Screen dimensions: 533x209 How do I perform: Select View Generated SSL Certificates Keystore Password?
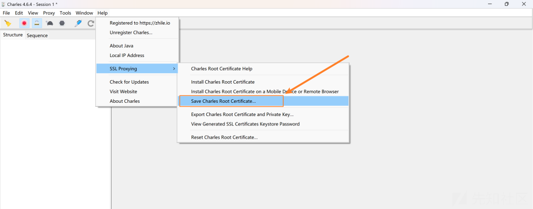coord(264,124)
